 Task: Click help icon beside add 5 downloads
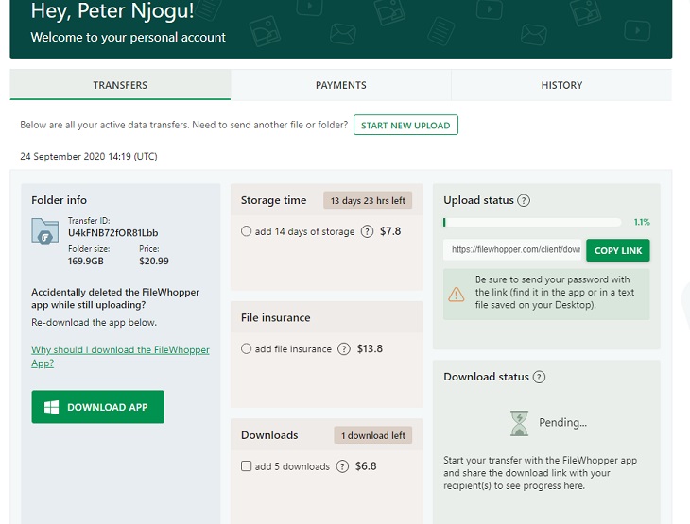[x=342, y=466]
